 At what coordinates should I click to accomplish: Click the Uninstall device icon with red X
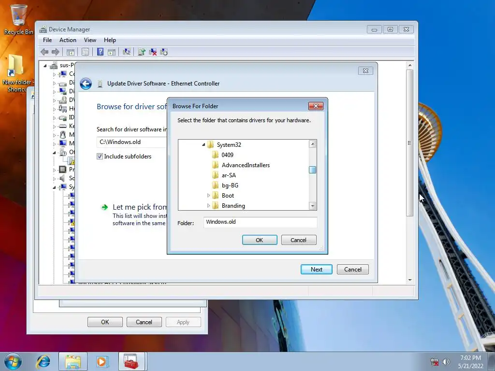tap(153, 52)
